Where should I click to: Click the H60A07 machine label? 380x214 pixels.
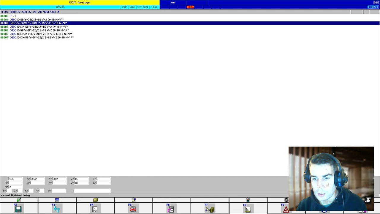click(x=60, y=7)
